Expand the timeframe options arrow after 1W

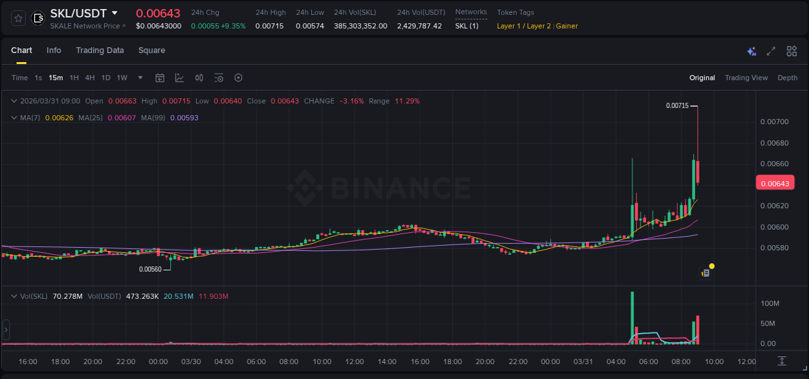click(x=139, y=78)
